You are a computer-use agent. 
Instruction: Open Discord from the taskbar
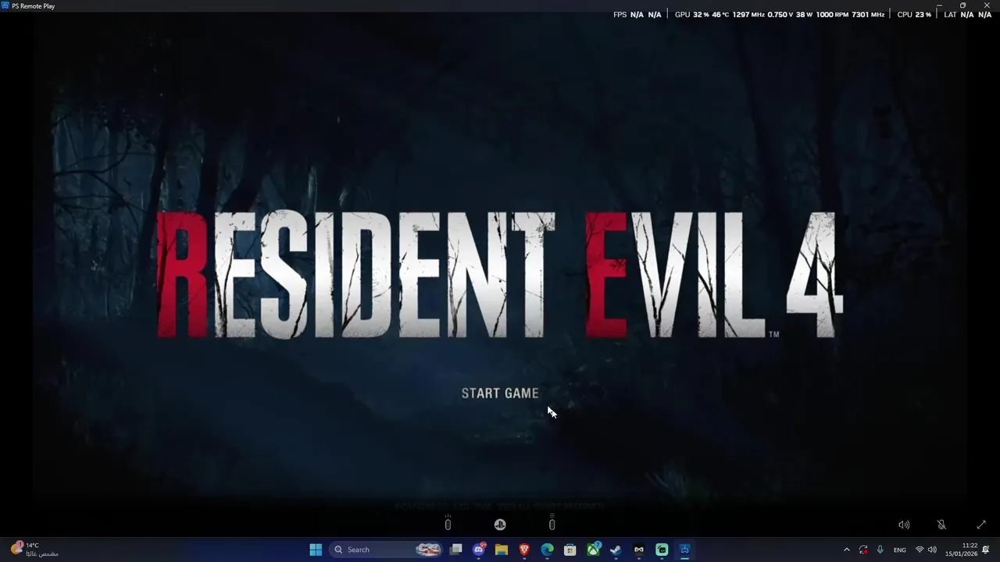479,550
